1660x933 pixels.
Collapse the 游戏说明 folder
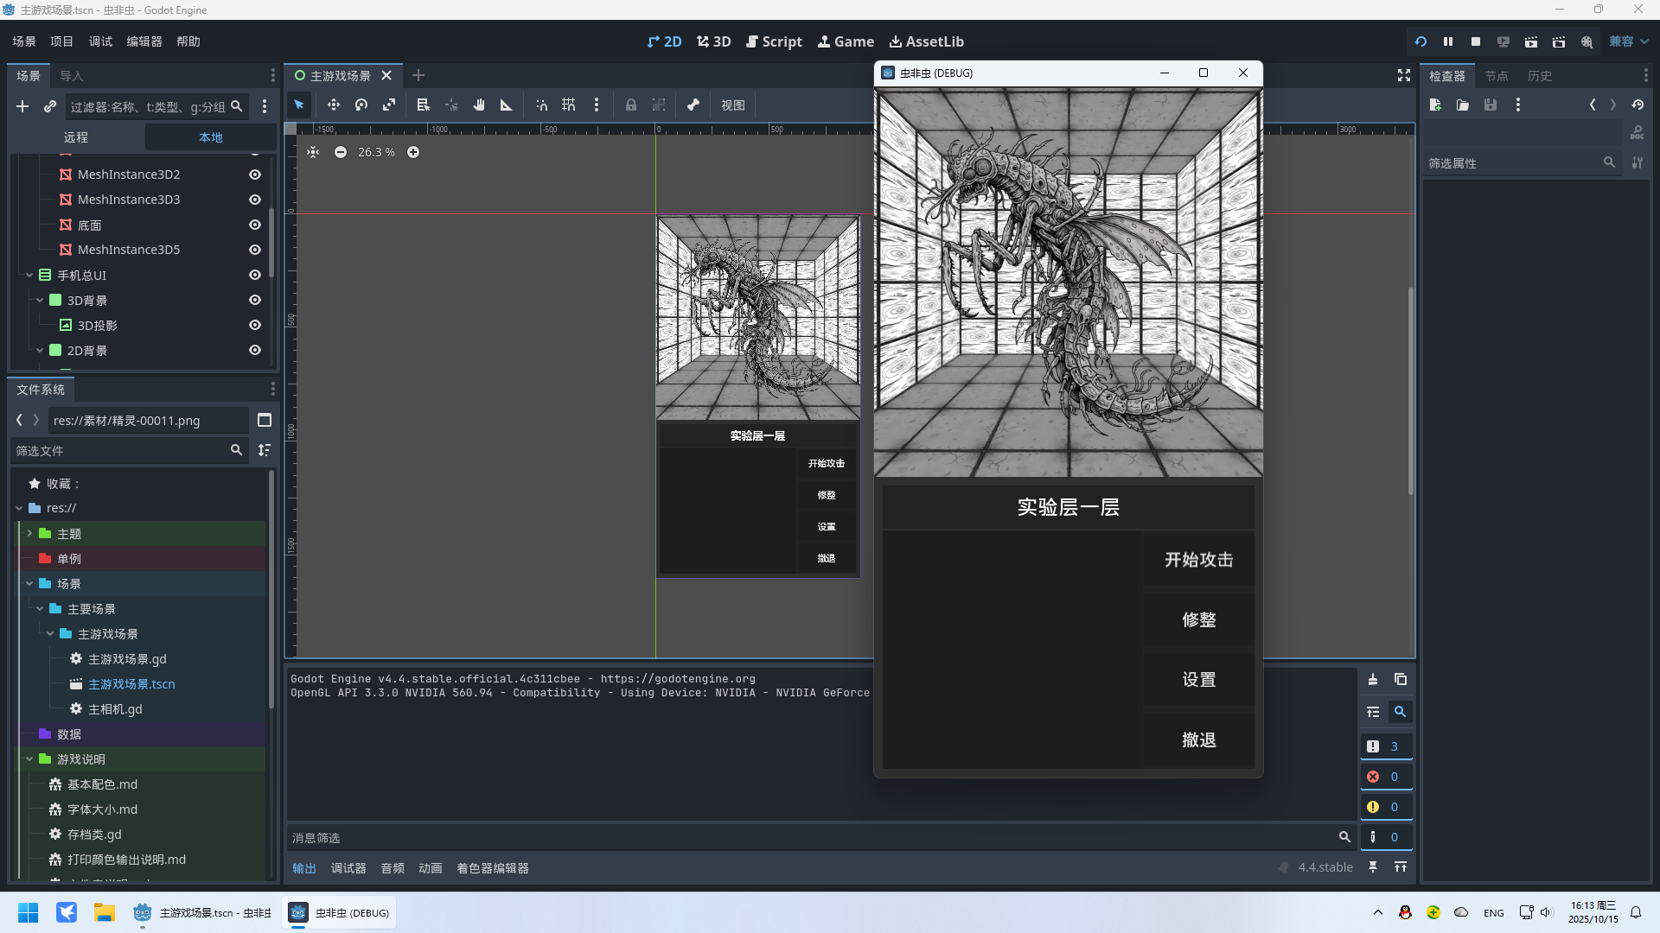pos(29,759)
